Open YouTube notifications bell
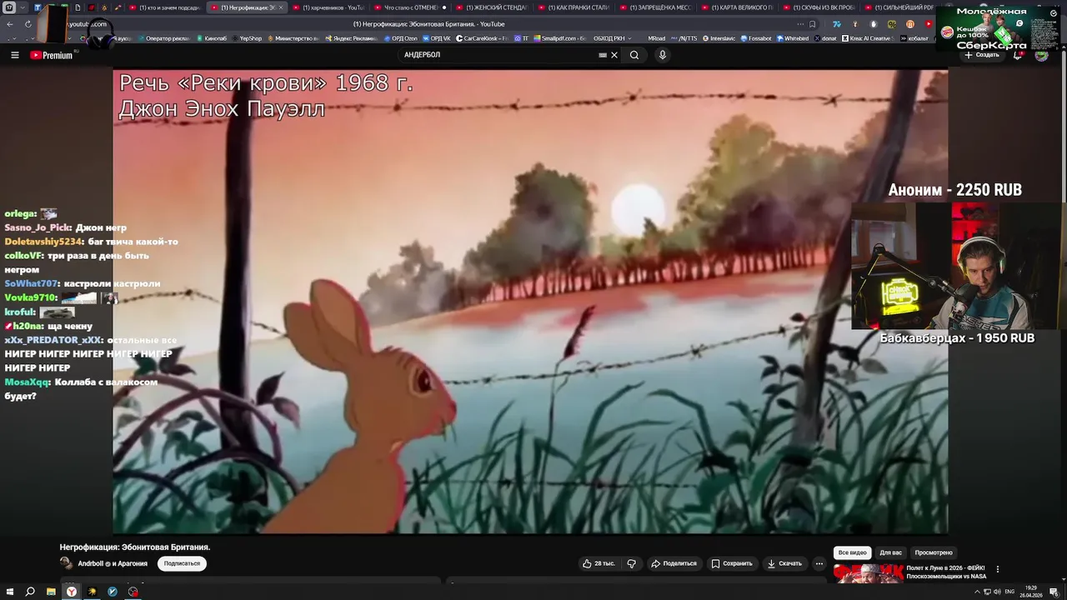Screen dimensions: 1067x600 click(1018, 55)
